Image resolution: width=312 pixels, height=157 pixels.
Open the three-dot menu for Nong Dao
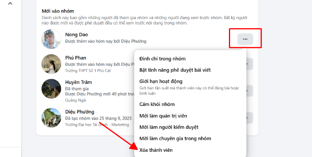(x=245, y=39)
